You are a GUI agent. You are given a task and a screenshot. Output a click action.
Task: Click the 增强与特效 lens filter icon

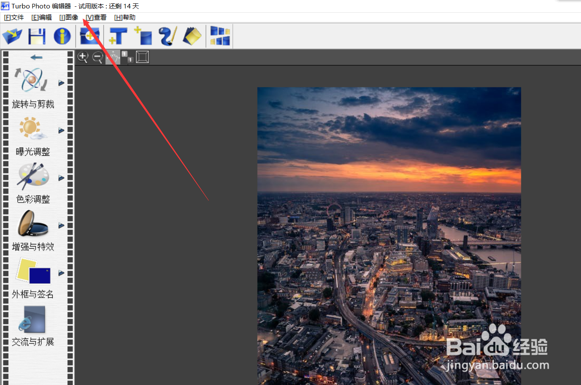(x=32, y=223)
